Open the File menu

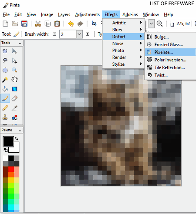click(x=6, y=14)
